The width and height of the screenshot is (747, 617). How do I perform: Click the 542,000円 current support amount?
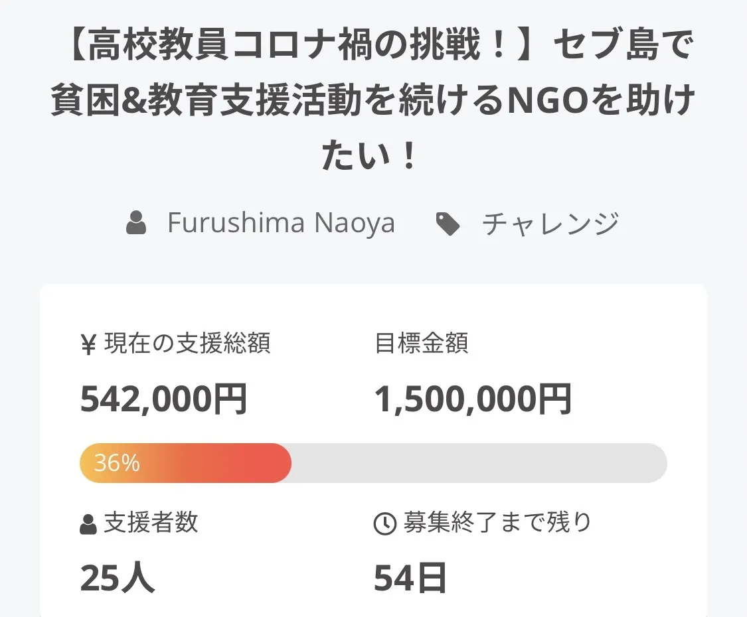pyautogui.click(x=163, y=399)
